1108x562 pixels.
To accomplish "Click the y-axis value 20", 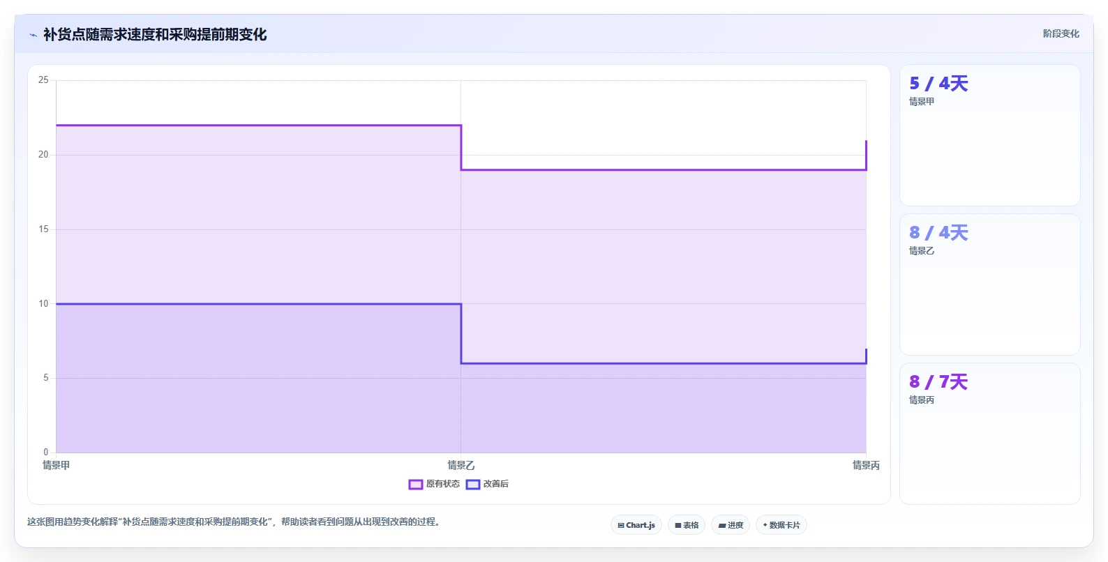I will pyautogui.click(x=43, y=155).
